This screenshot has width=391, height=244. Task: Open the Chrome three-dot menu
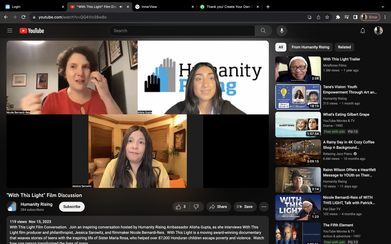[385, 17]
